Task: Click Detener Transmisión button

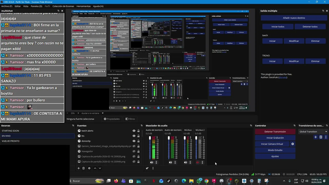Action: 275,132
